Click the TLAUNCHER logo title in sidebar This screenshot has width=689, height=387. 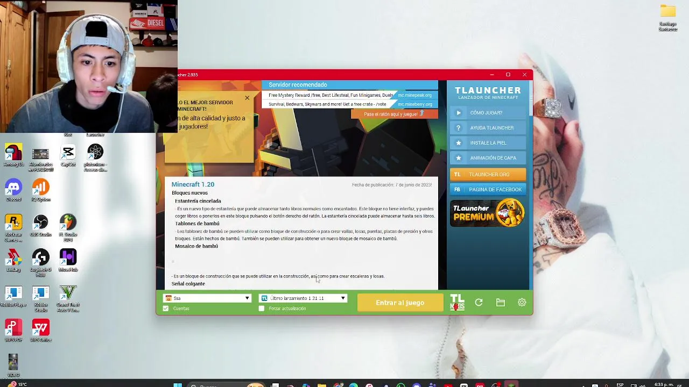tap(488, 90)
